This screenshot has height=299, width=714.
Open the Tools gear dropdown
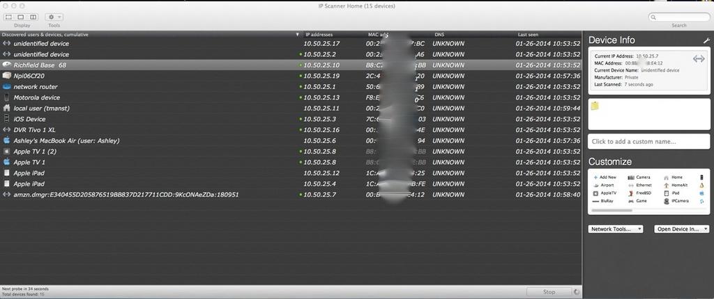pos(54,17)
